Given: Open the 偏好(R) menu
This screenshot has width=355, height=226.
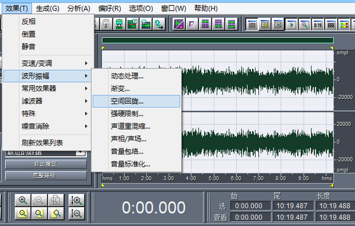Looking at the screenshot, I should 109,9.
